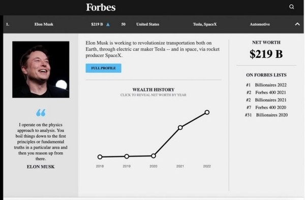Reveal net worth for 2021 data point

(x=180, y=128)
